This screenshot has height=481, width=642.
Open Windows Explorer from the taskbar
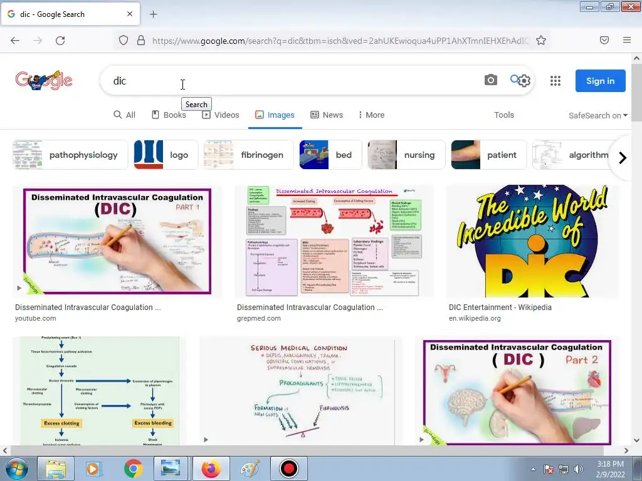coord(56,468)
